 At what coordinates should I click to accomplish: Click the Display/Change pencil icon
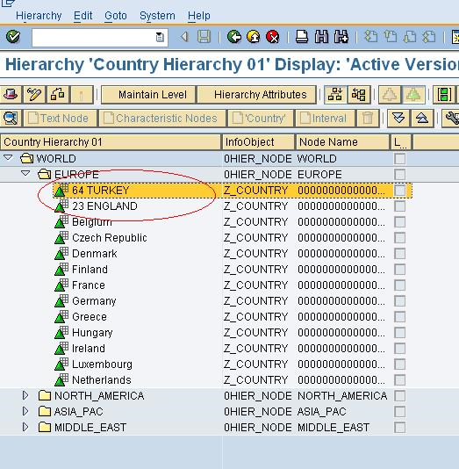coord(34,95)
